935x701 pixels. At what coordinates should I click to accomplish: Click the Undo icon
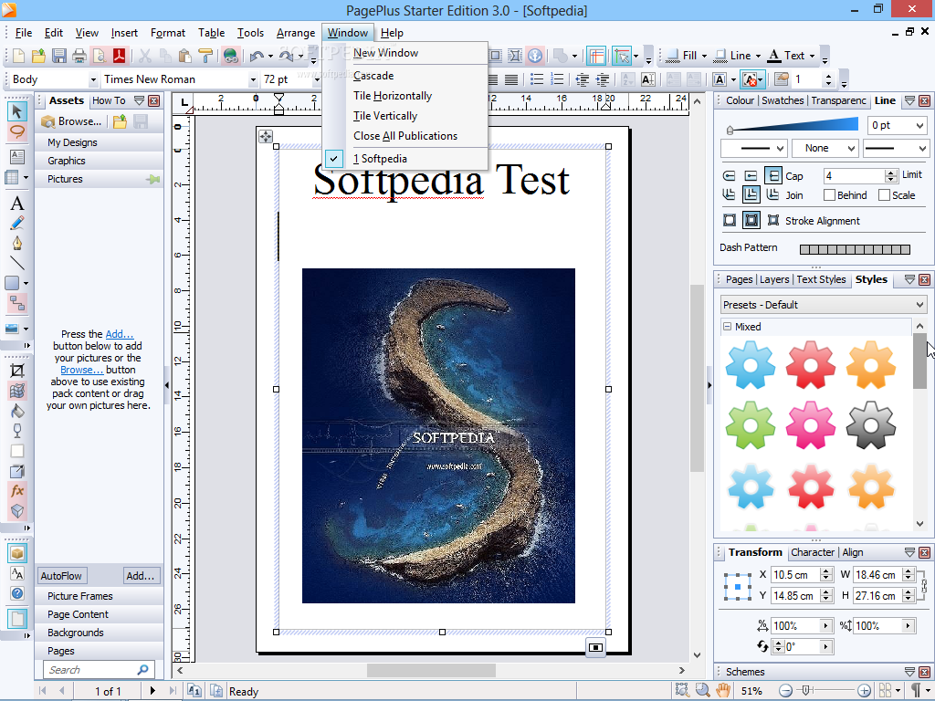coord(257,56)
